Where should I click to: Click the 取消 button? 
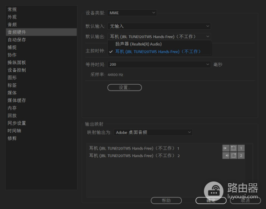[245, 201]
